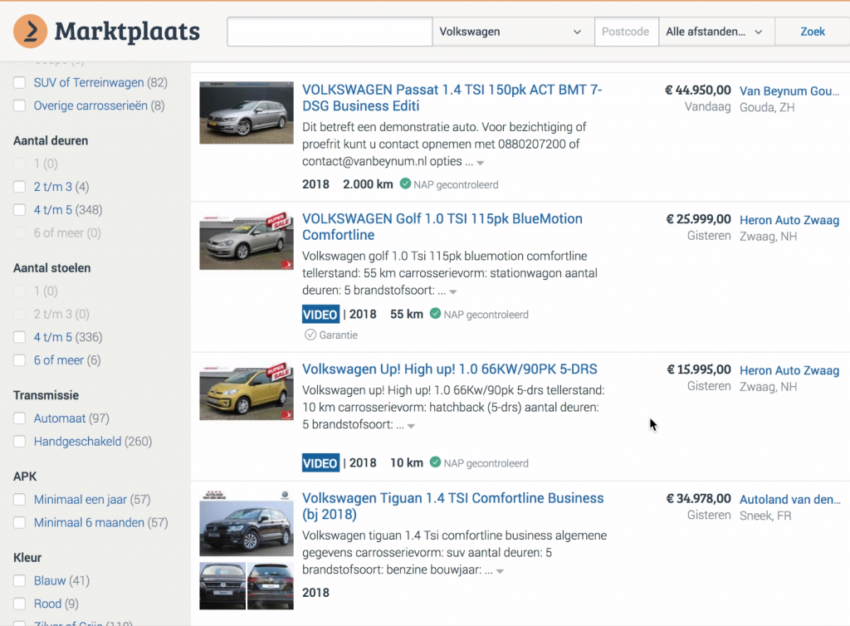
Task: Click the Garantie check icon on Golf listing
Action: (310, 335)
